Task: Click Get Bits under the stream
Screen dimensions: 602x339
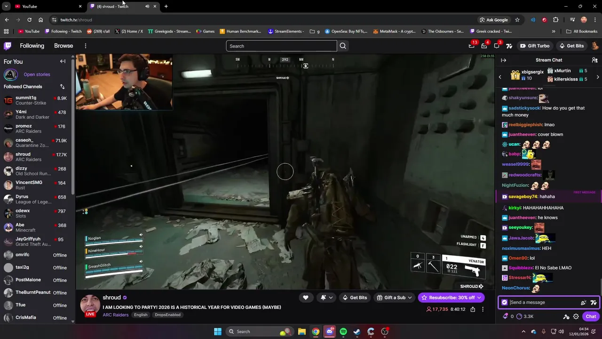Action: [x=355, y=298]
